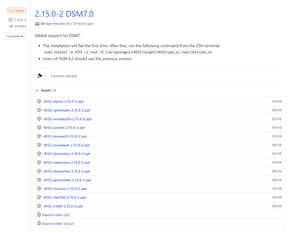Download r8152-broadwell-2.15.0-2.spk

tap(66, 145)
